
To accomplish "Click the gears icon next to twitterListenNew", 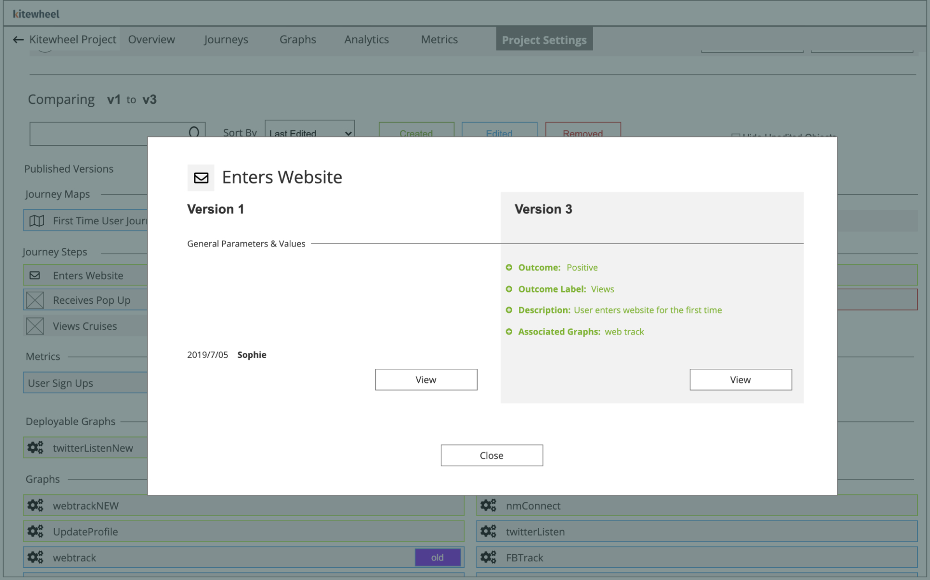I will click(35, 448).
